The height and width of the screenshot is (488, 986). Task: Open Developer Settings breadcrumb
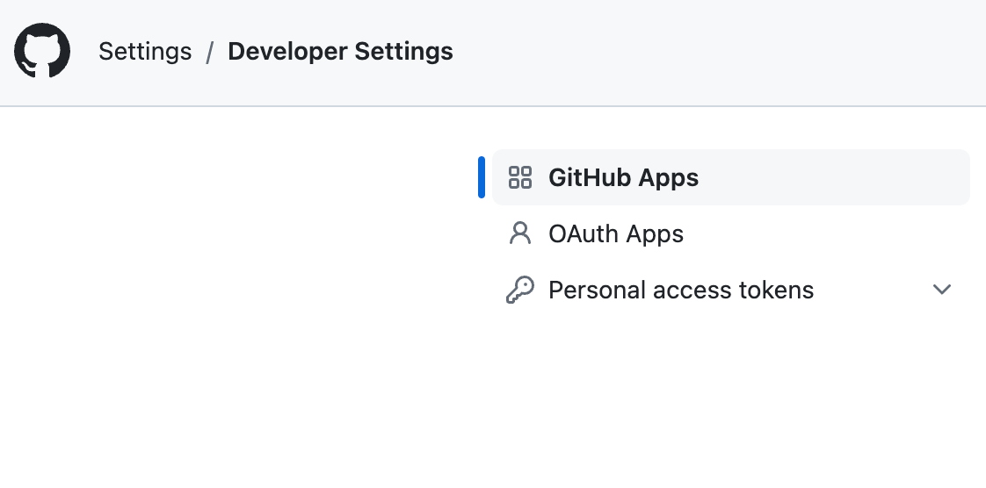pyautogui.click(x=340, y=52)
